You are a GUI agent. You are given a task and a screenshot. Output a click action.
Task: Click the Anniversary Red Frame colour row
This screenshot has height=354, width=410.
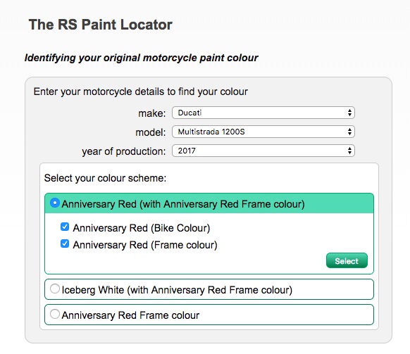(209, 315)
